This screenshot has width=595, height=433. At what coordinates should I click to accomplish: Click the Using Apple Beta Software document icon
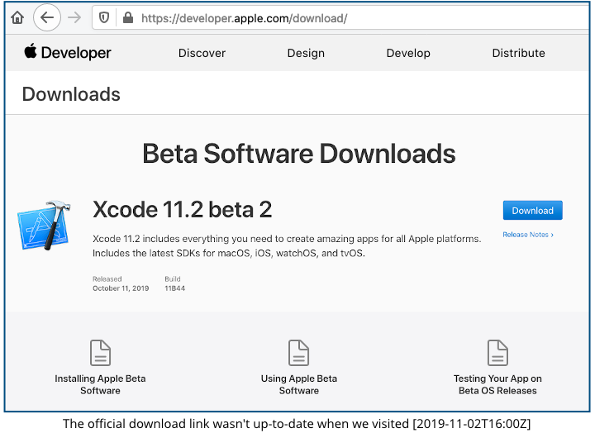(298, 353)
